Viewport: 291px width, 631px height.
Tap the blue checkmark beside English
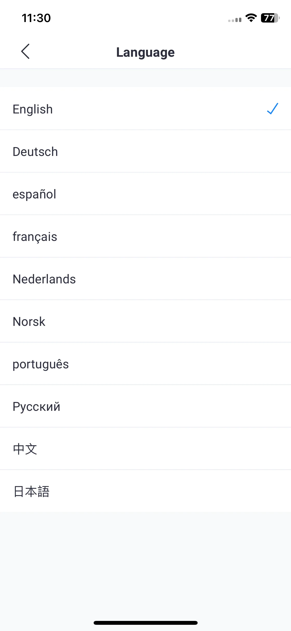point(272,109)
